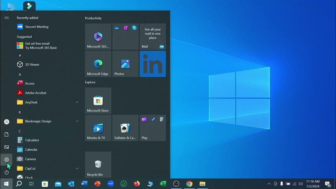Open the Play folder tile
Image resolution: width=336 pixels, height=189 pixels.
pyautogui.click(x=153, y=128)
